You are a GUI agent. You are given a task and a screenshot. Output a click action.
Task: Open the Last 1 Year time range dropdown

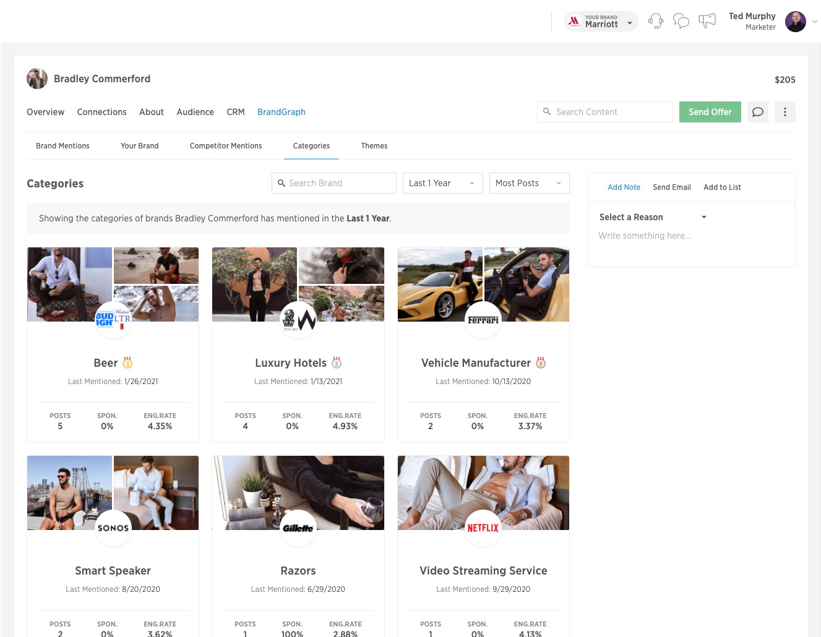tap(442, 183)
